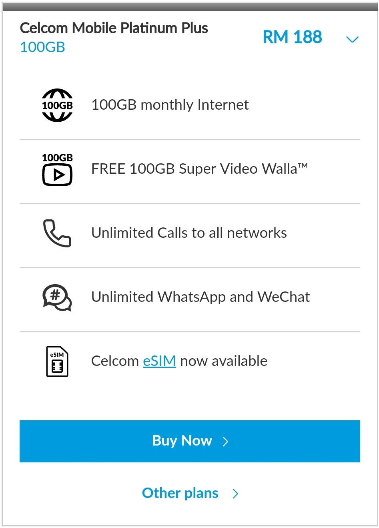Follow the eSIM hyperlink

(159, 361)
